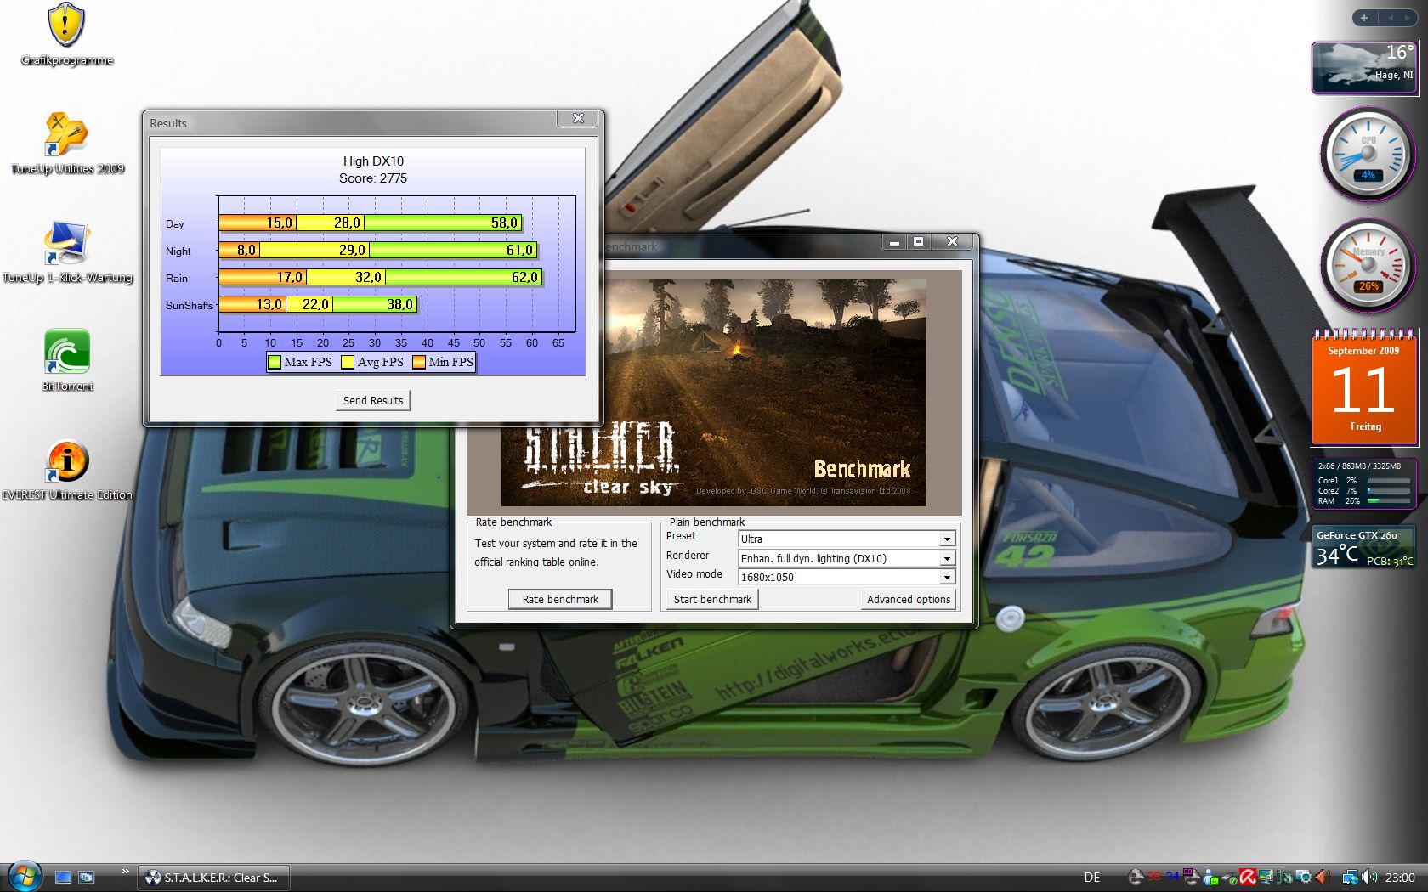
Task: Click the Windows Start orb
Action: [x=24, y=875]
